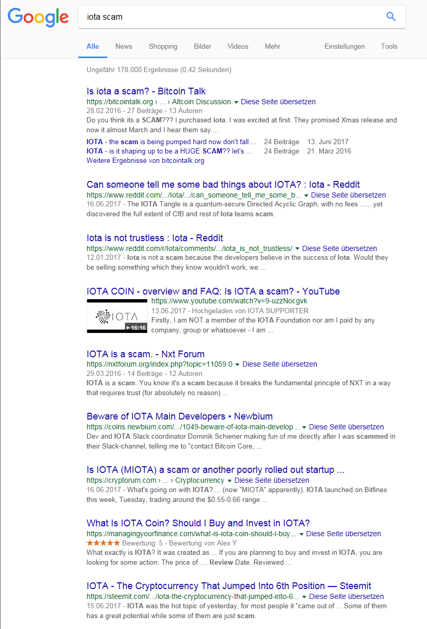427x629 pixels.
Task: Click the blue search magnifier icon
Action: point(391,17)
